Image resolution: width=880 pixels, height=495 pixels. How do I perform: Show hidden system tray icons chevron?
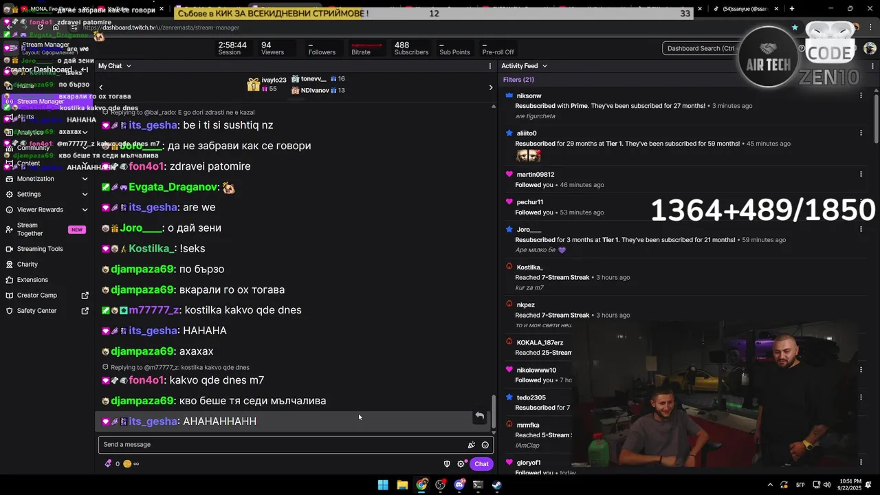[770, 485]
